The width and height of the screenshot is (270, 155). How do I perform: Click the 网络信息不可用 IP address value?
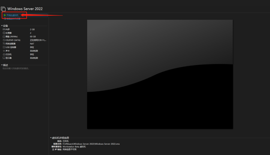(x=70, y=149)
